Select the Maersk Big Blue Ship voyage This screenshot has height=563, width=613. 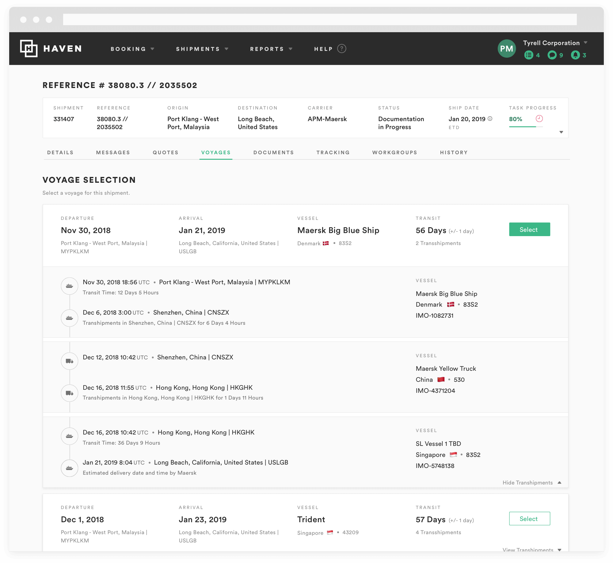[x=529, y=229]
